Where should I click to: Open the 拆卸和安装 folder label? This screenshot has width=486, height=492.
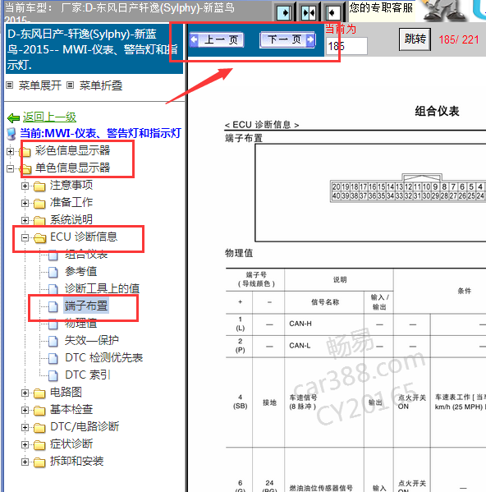76,462
